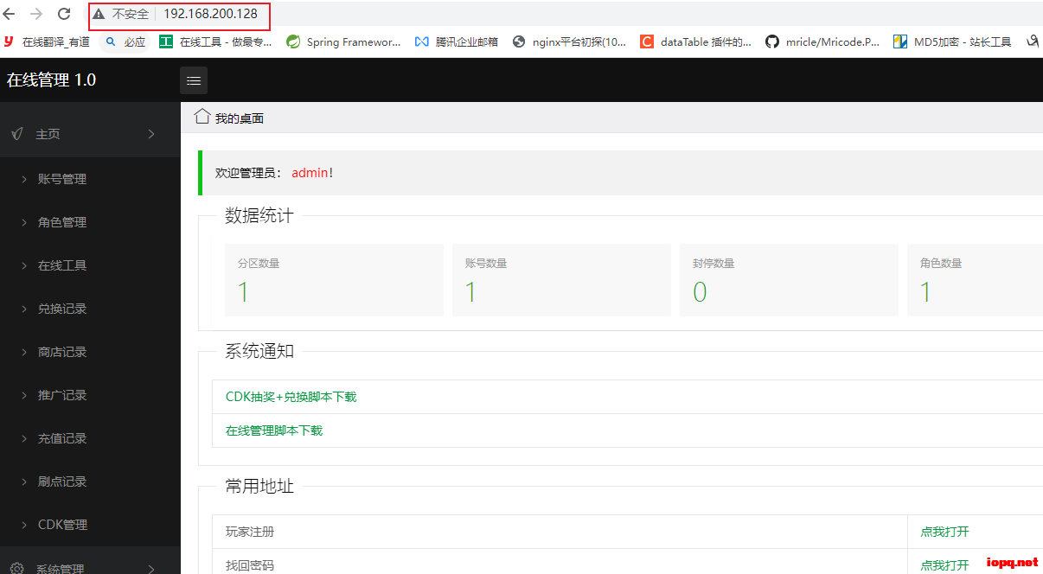The height and width of the screenshot is (574, 1043).
Task: Open the mricle/Mricode GitHub bookmark
Action: coord(822,41)
